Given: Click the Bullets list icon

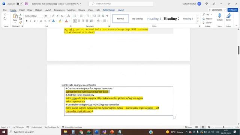Looking at the screenshot, I should [x=75, y=16].
